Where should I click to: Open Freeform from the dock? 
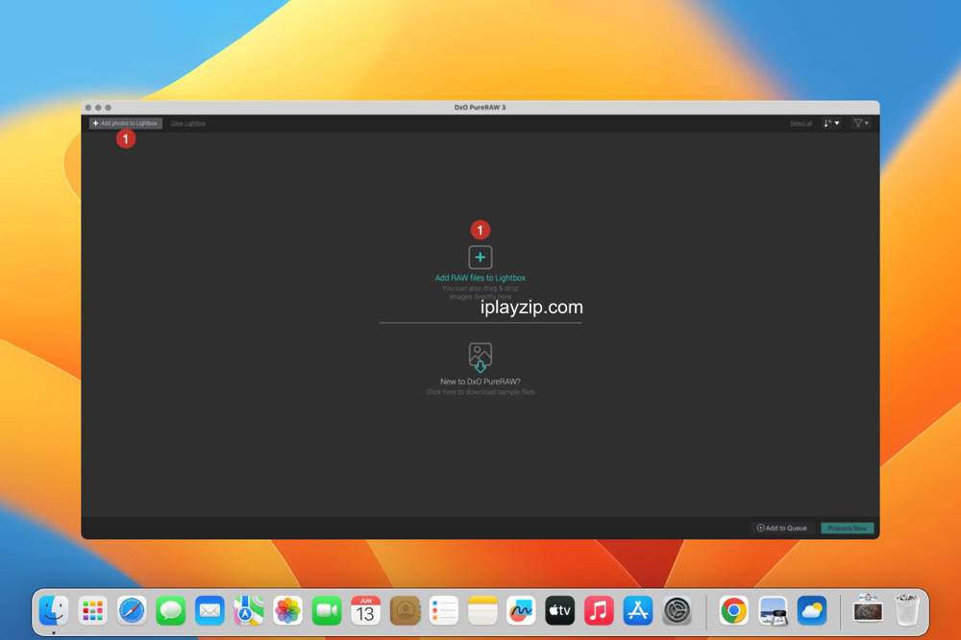pos(521,610)
